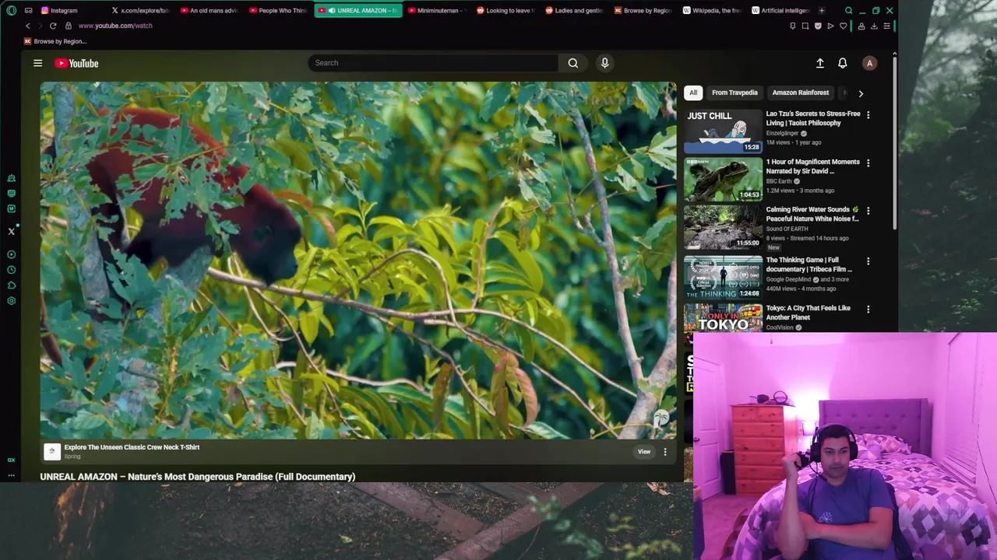Viewport: 997px width, 560px height.
Task: Open the JUST CHILL video thumbnail
Action: [724, 131]
